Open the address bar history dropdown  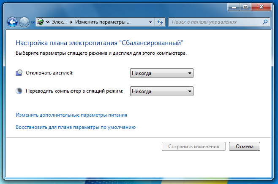click(x=150, y=22)
